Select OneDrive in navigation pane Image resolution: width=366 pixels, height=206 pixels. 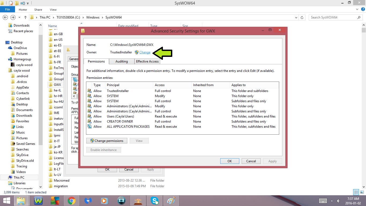point(20,48)
